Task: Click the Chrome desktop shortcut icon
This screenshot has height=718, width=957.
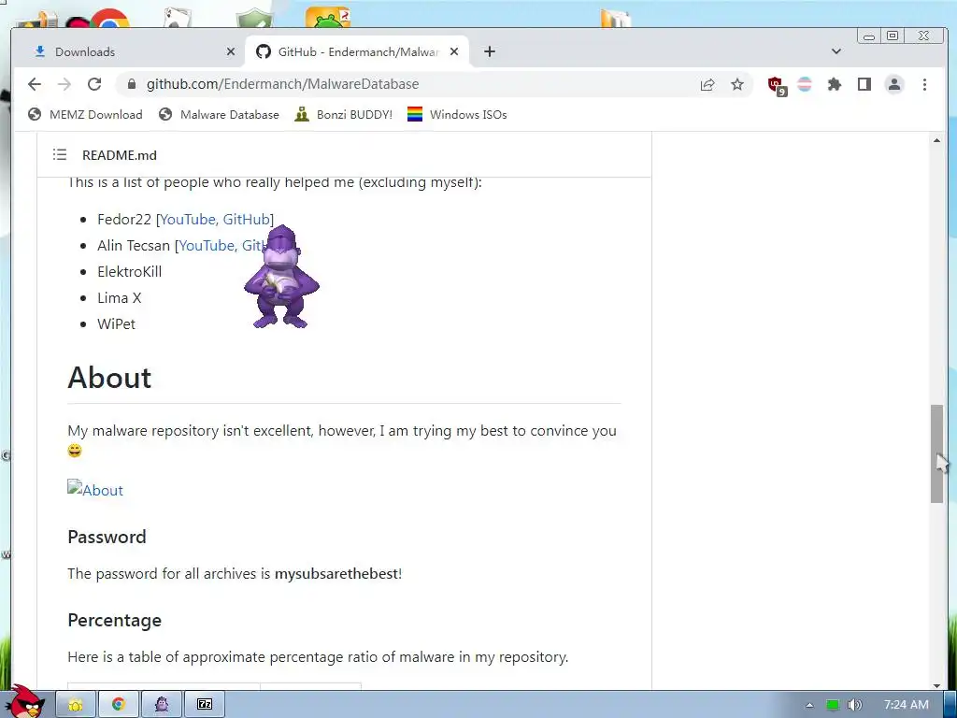Action: coord(110,19)
